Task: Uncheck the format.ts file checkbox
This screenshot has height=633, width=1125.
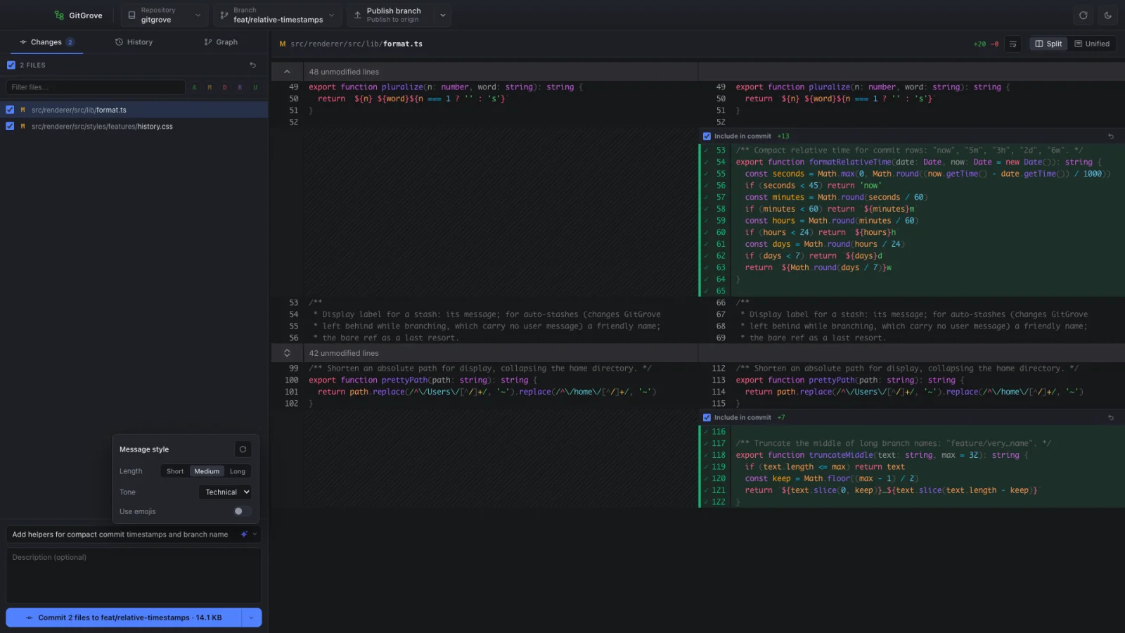Action: (x=10, y=110)
